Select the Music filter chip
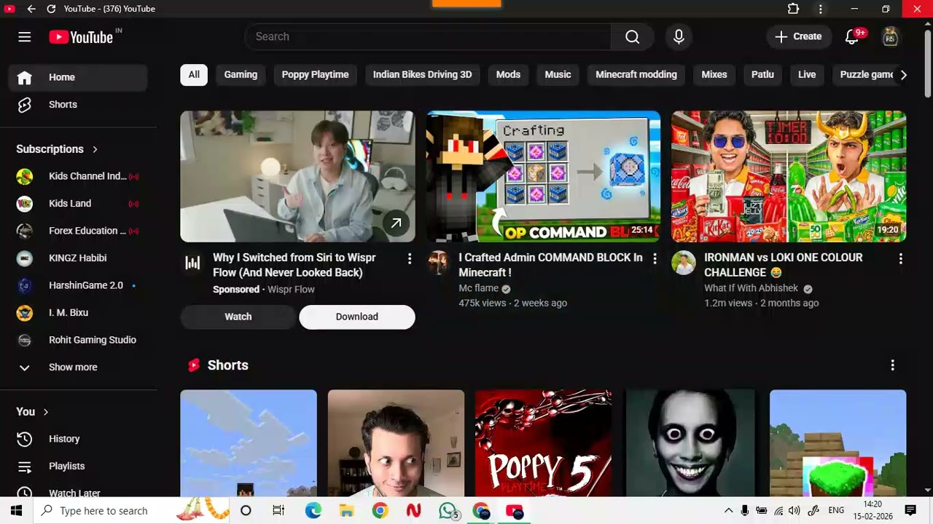The width and height of the screenshot is (933, 524). pyautogui.click(x=558, y=75)
